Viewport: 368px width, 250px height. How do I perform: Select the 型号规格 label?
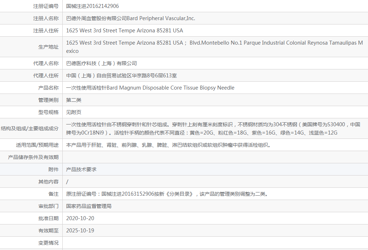click(49, 112)
